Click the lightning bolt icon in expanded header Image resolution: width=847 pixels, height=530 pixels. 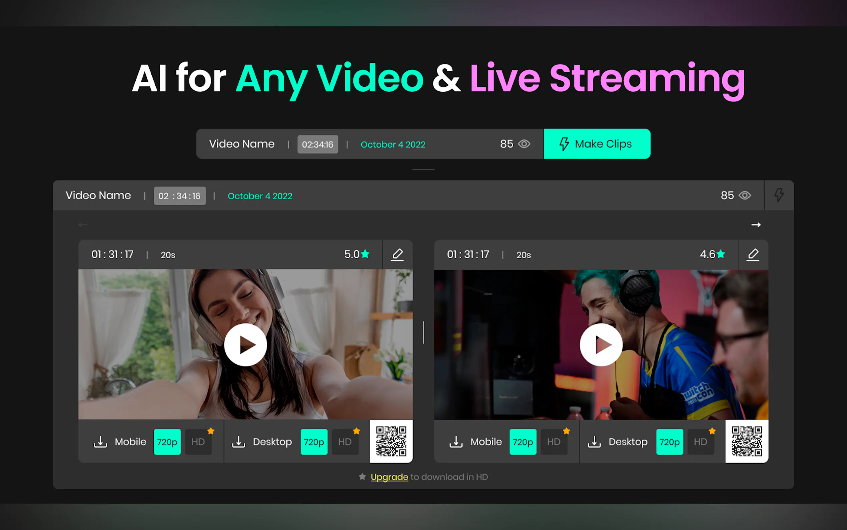[x=779, y=195]
